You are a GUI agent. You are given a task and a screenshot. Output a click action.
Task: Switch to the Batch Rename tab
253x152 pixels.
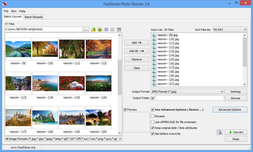tap(34, 17)
